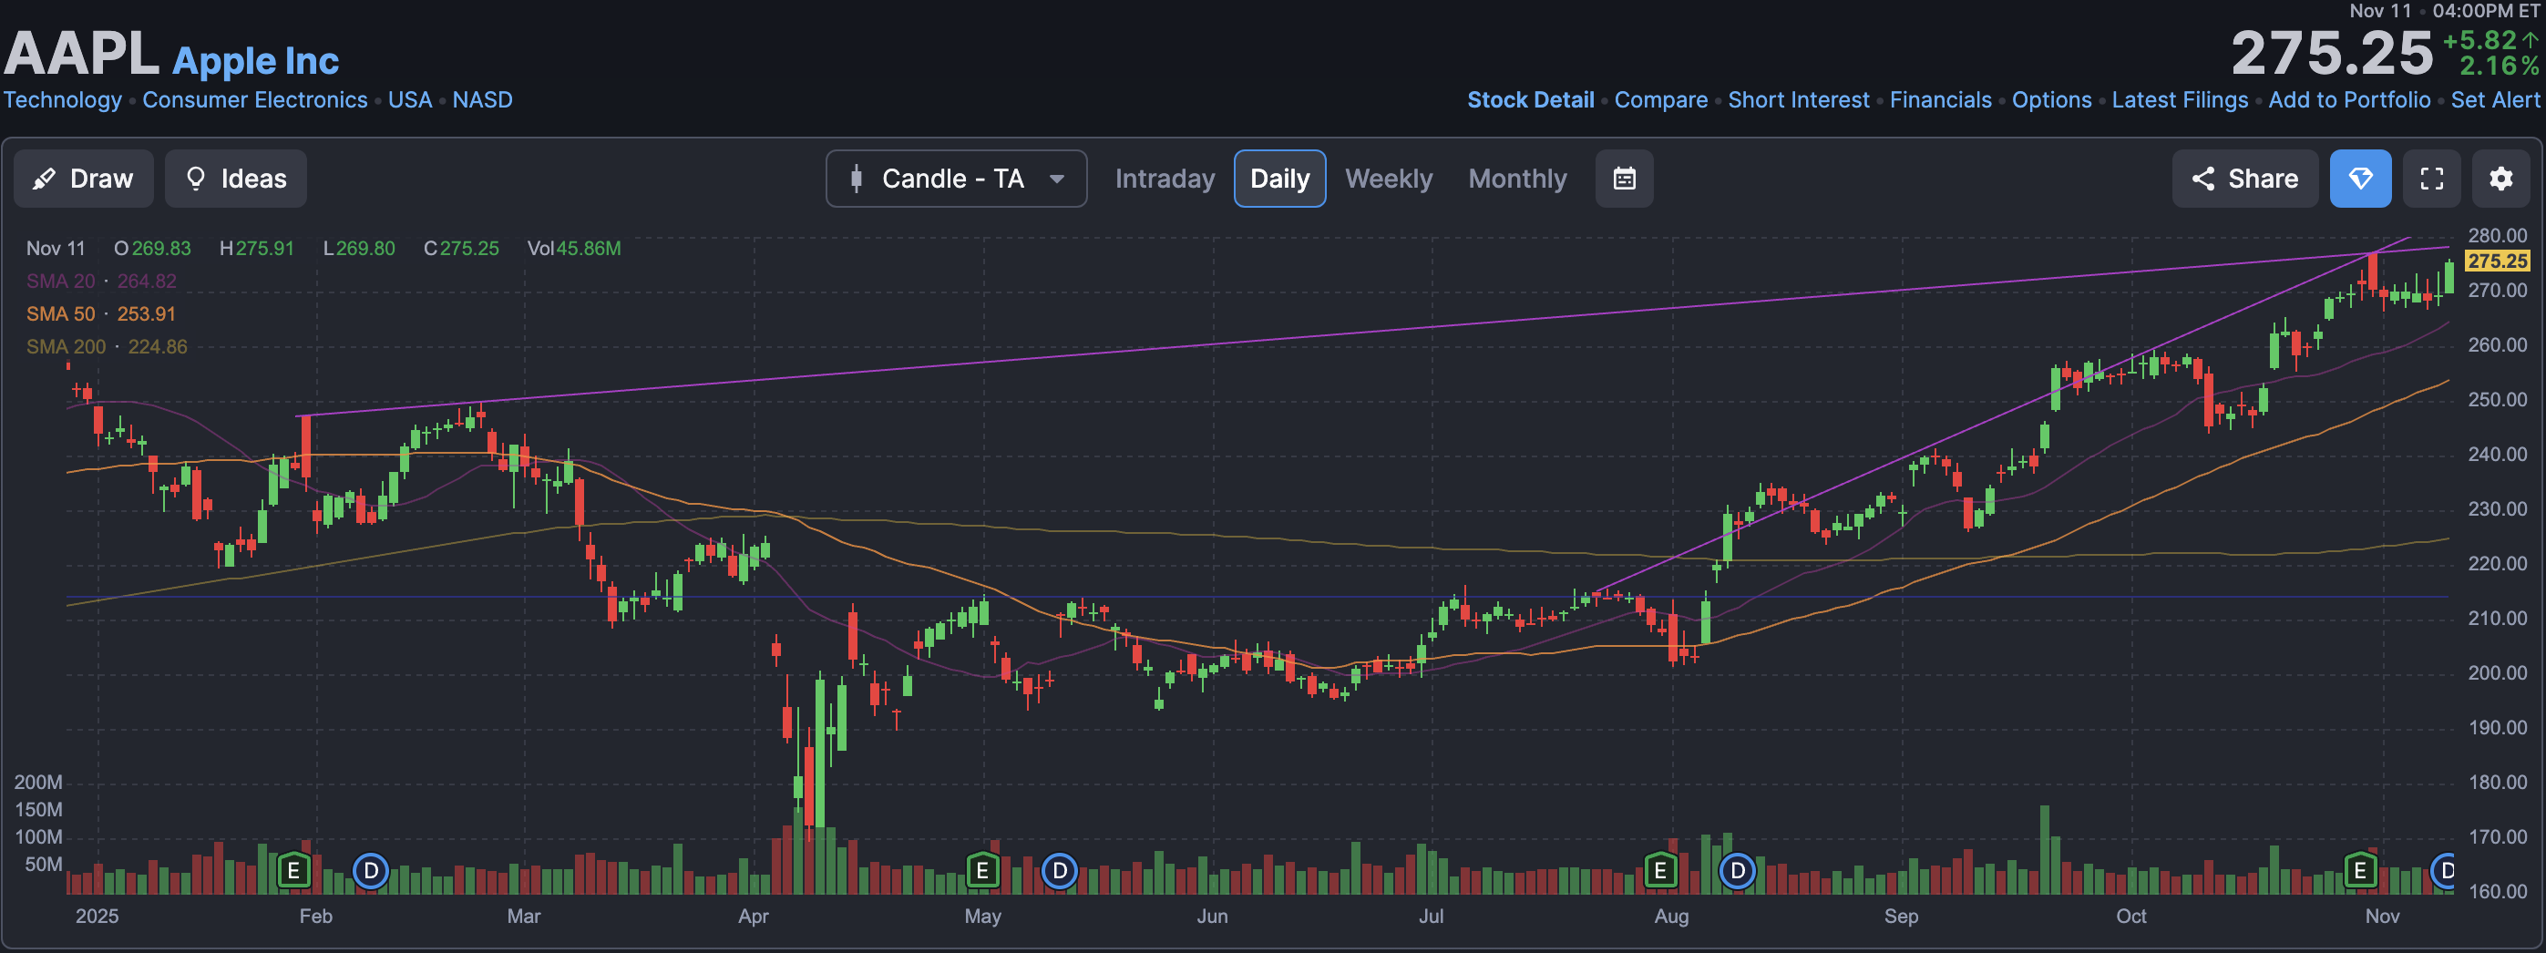Image resolution: width=2546 pixels, height=953 pixels.
Task: Click the share icon in the Share button
Action: pos(2203,179)
